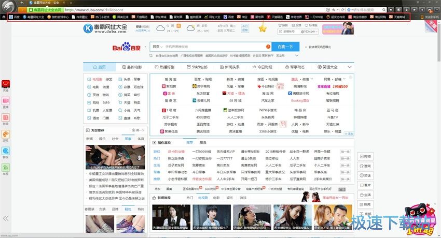This screenshot has height=238, width=441.
Task: Open the 斗鱼TV site link
Action: point(333,117)
